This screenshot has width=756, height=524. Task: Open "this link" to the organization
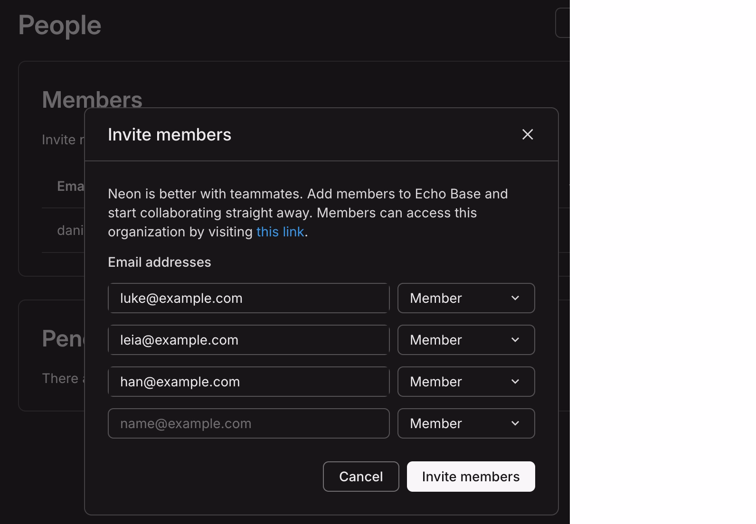point(280,232)
